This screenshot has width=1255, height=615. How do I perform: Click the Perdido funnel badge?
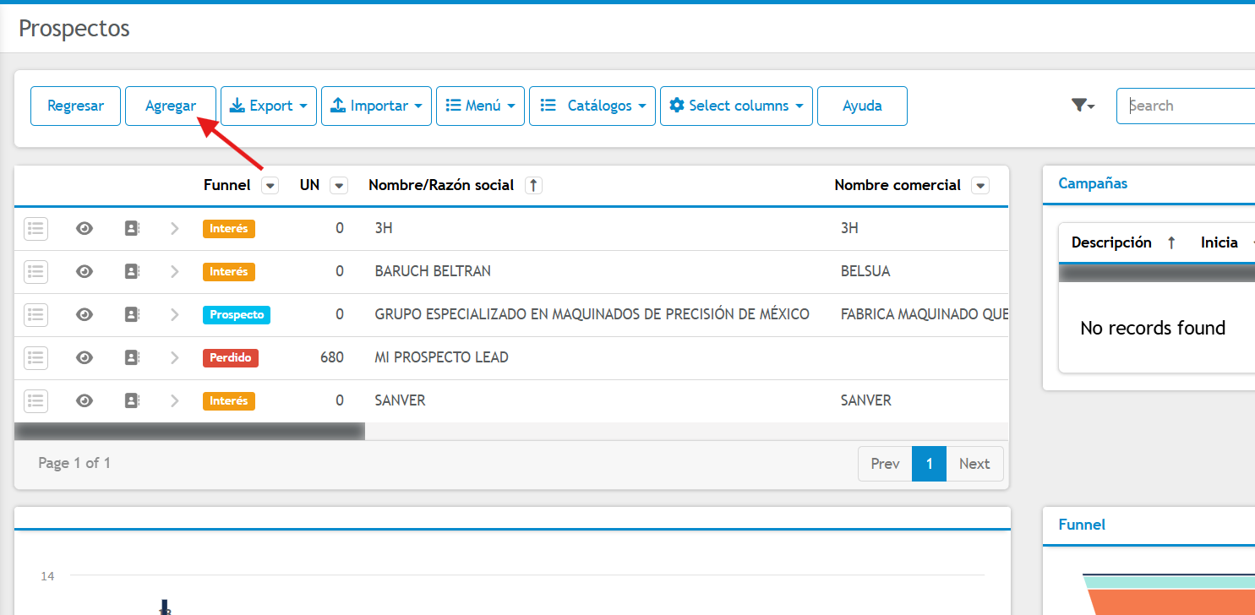click(231, 357)
